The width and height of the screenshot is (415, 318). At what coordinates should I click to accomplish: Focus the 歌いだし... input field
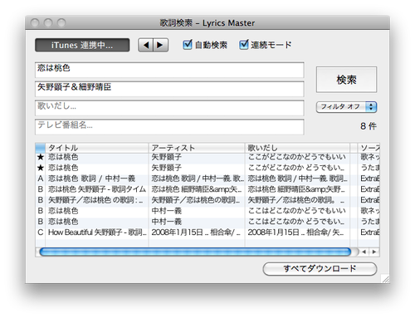169,108
